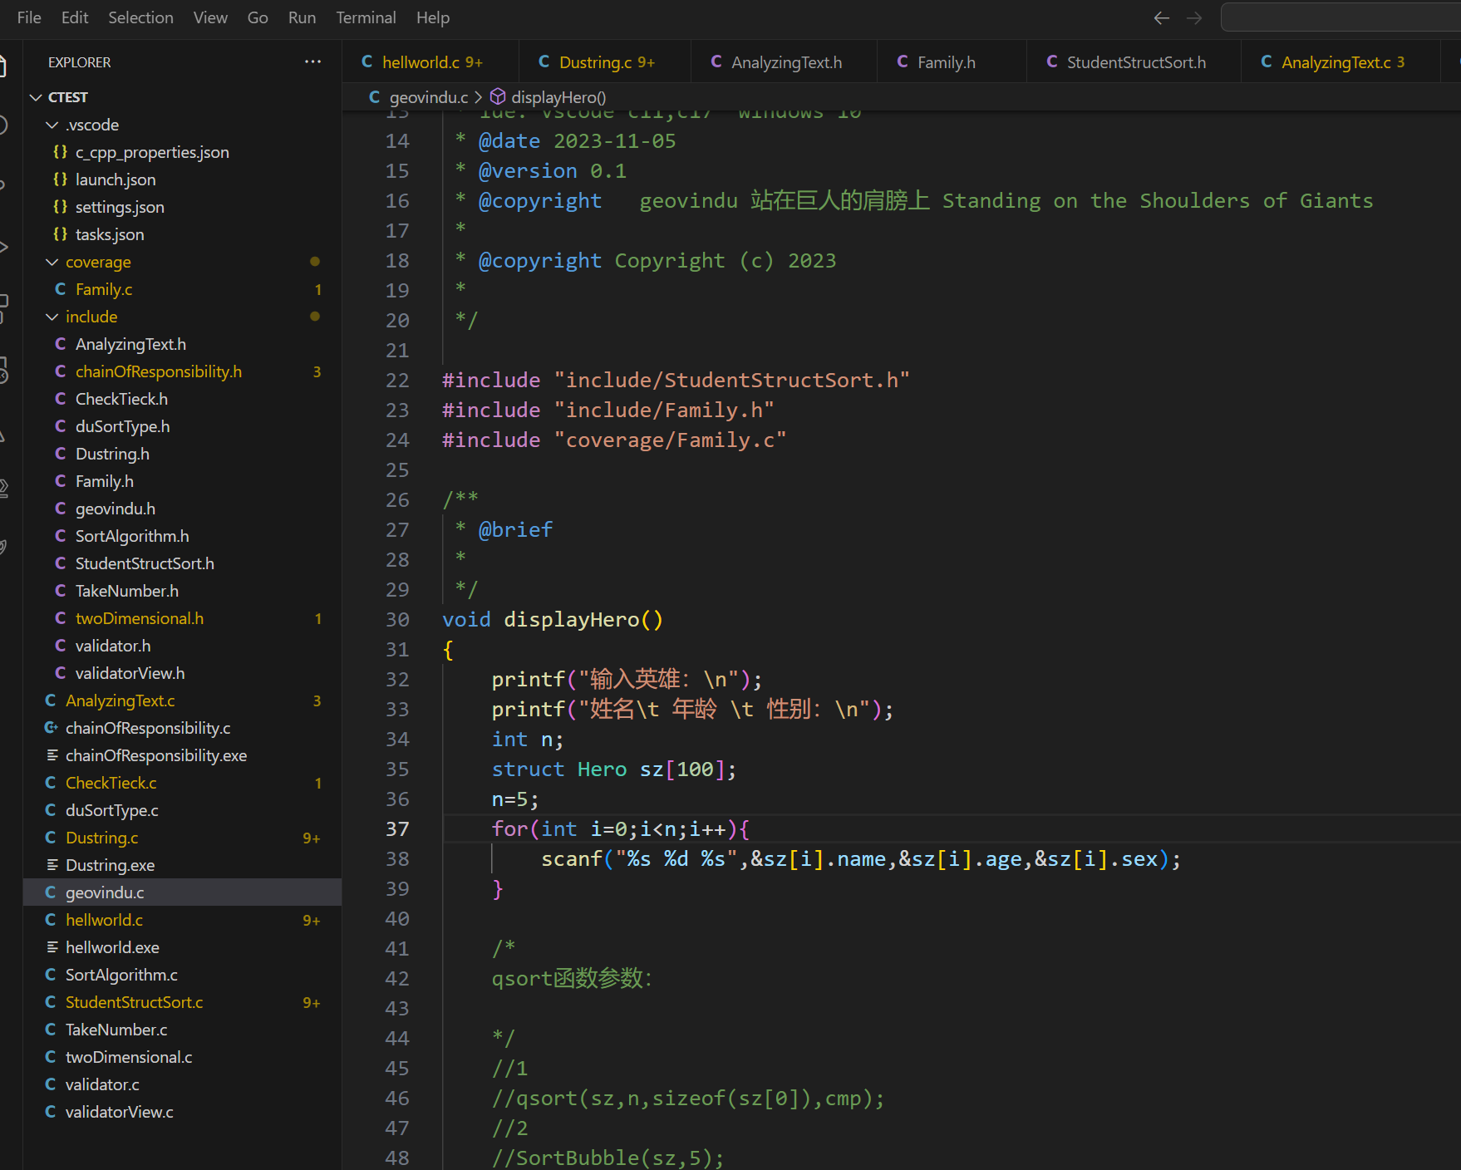The image size is (1461, 1170).
Task: Click the command center search box
Action: [x=1340, y=18]
